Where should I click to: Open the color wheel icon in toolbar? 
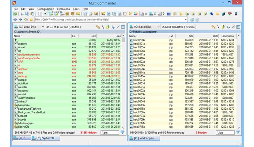point(136,14)
